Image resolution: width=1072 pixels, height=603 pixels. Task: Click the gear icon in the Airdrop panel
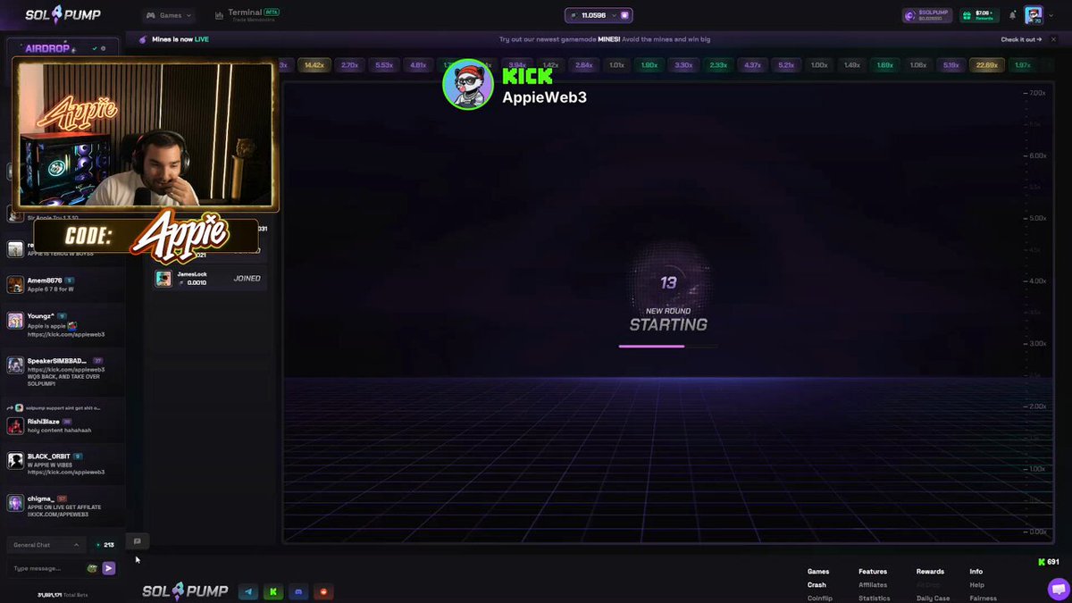tap(103, 48)
